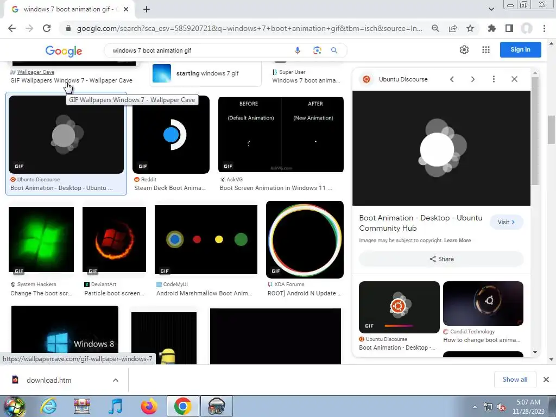The image size is (556, 417).
Task: Open the Ubuntu Discourse boot animation thumbnail
Action: pos(66,135)
